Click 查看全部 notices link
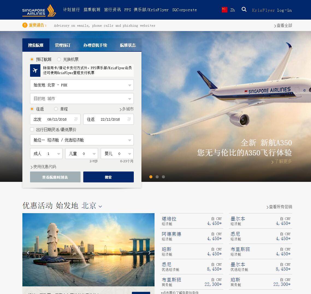 pyautogui.click(x=283, y=26)
